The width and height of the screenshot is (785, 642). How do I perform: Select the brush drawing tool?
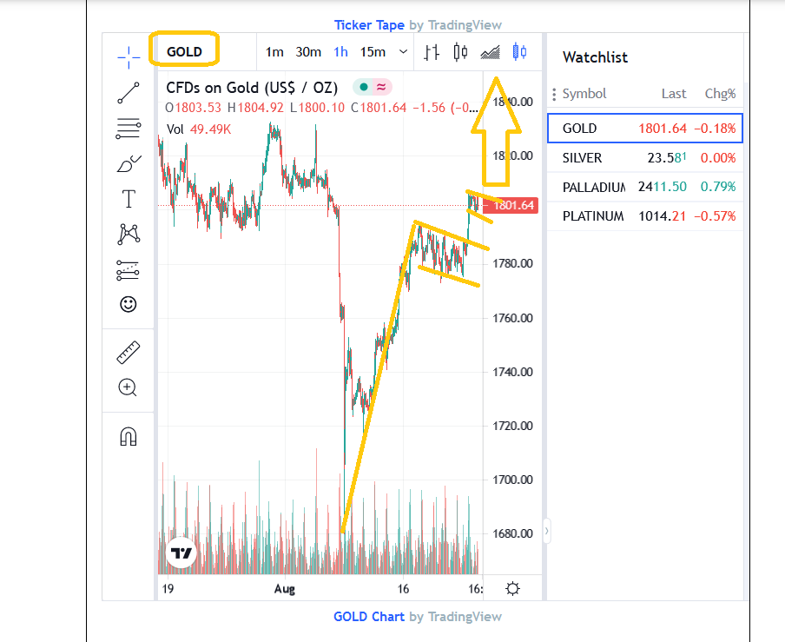click(129, 164)
